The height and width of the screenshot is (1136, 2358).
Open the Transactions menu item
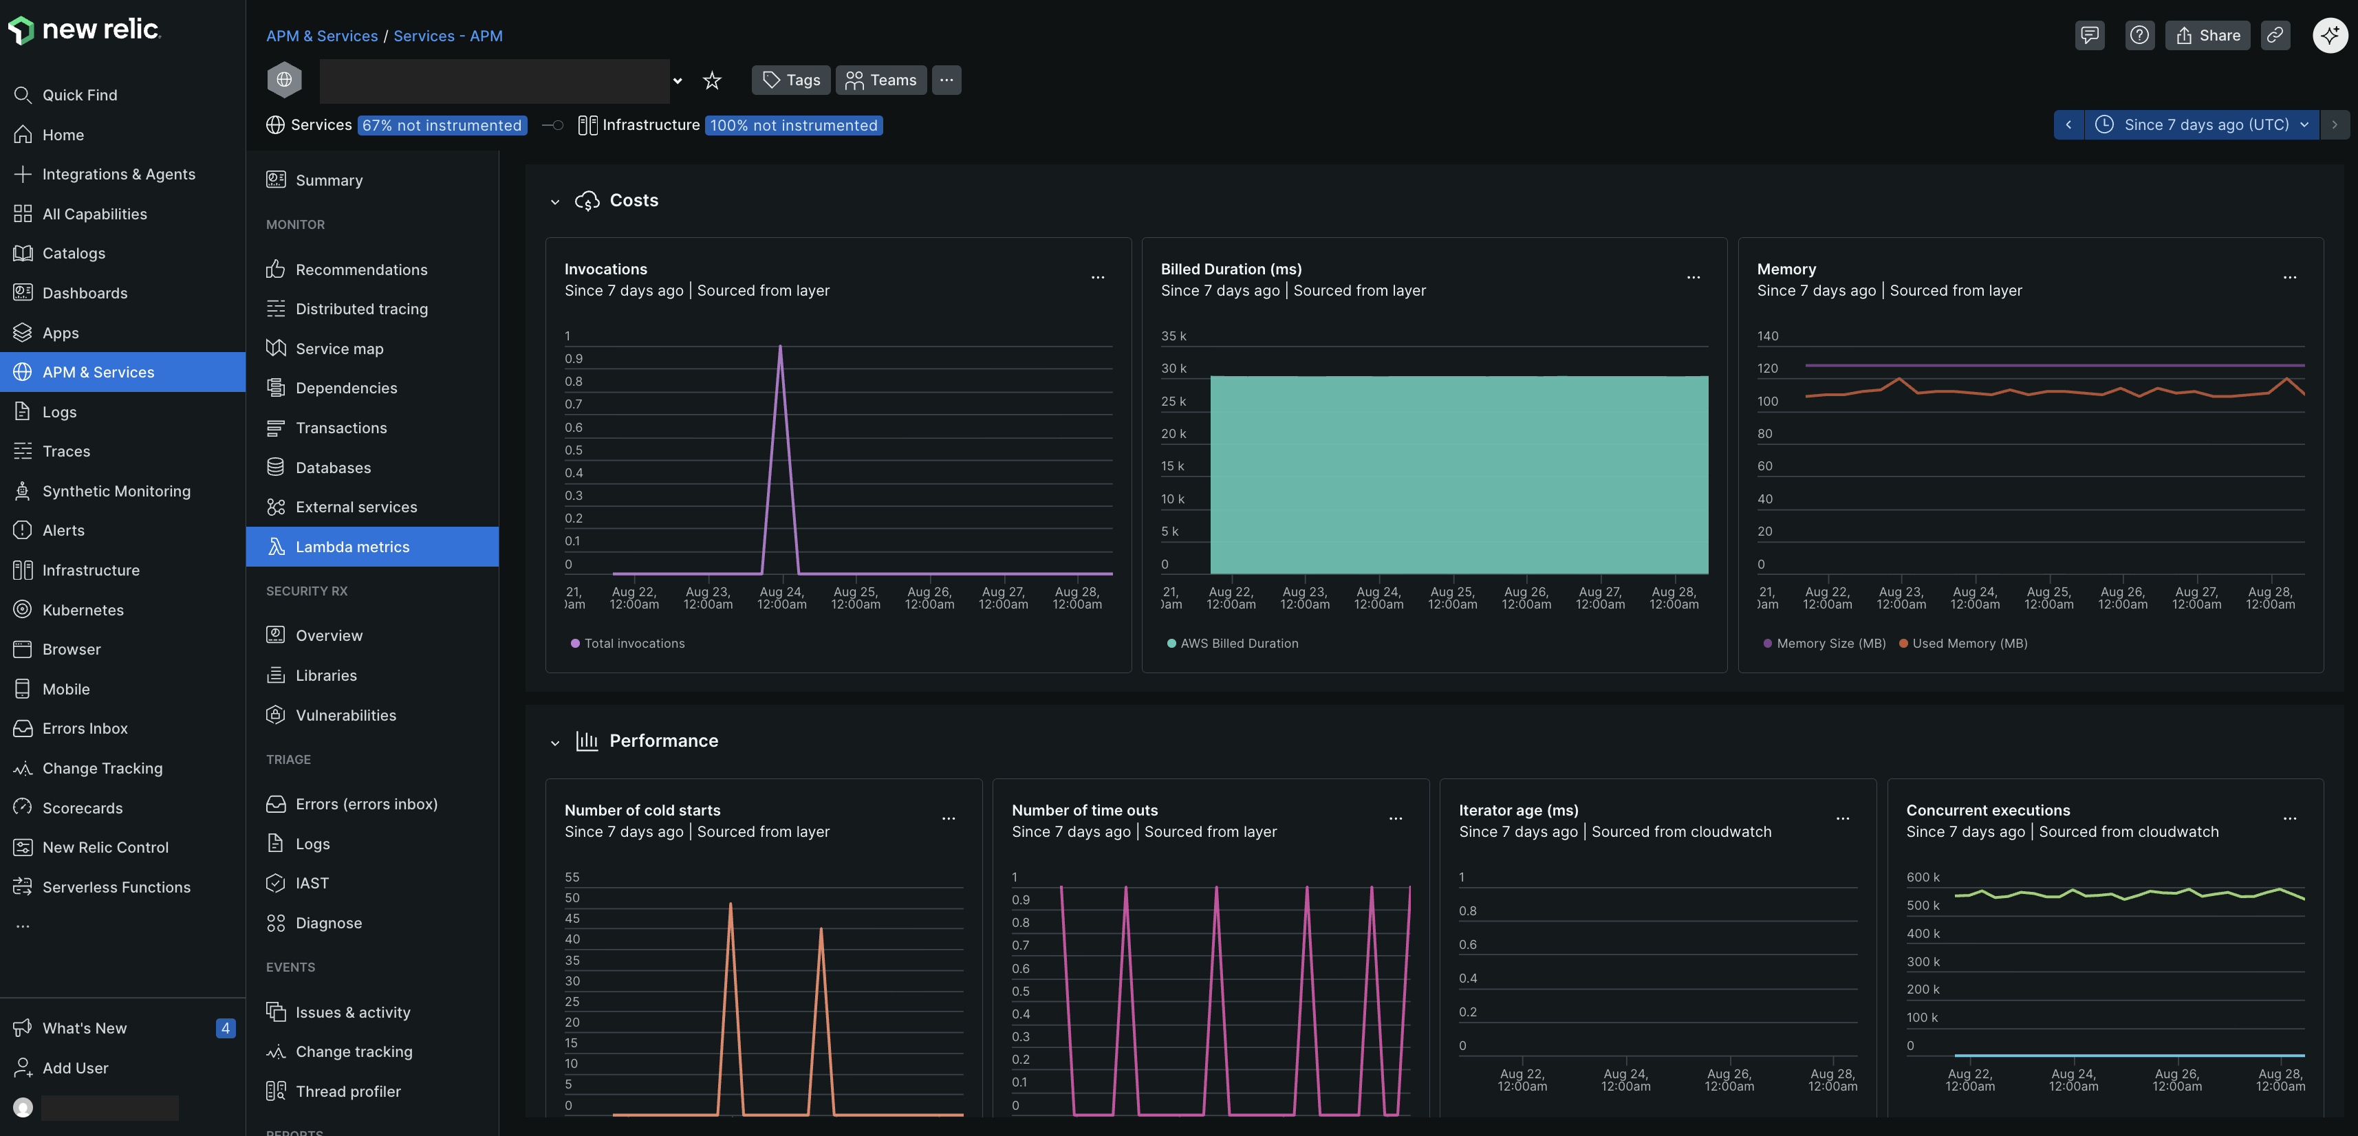pyautogui.click(x=340, y=428)
